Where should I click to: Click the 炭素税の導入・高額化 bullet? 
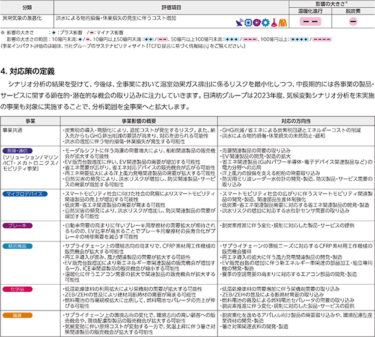coord(139,133)
